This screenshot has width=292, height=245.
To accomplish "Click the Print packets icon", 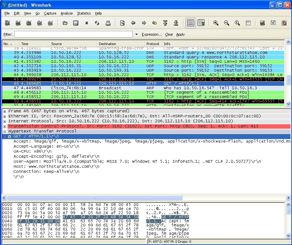I will tap(108, 23).
